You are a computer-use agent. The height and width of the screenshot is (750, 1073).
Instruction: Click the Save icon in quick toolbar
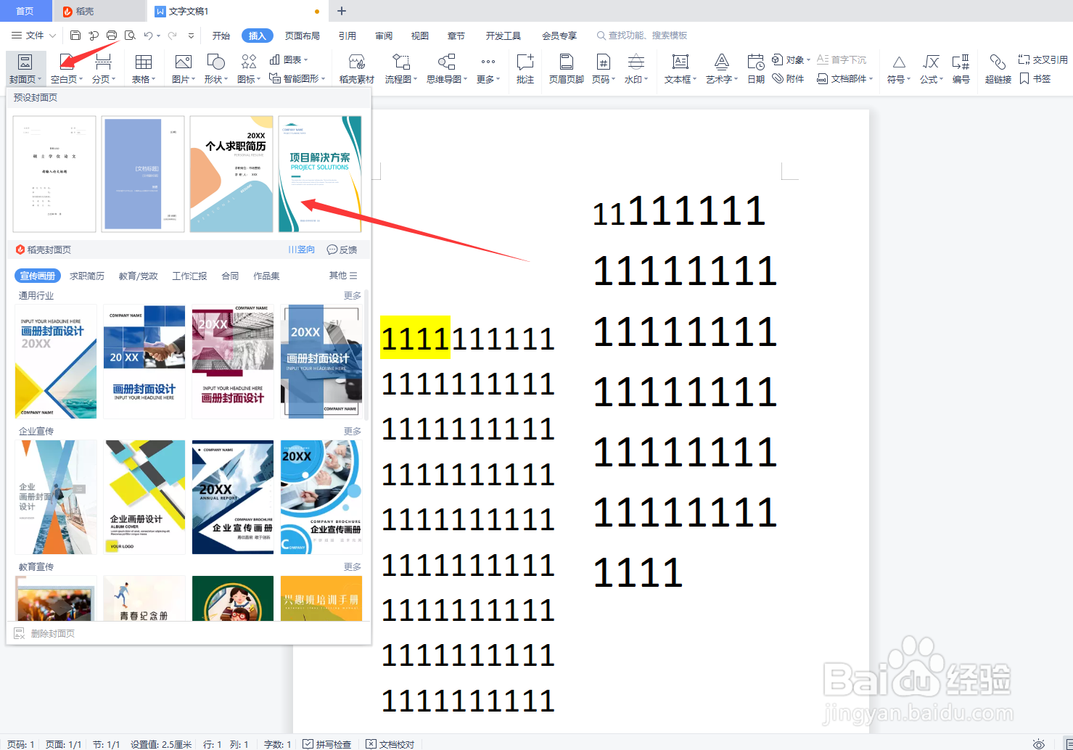[x=75, y=35]
